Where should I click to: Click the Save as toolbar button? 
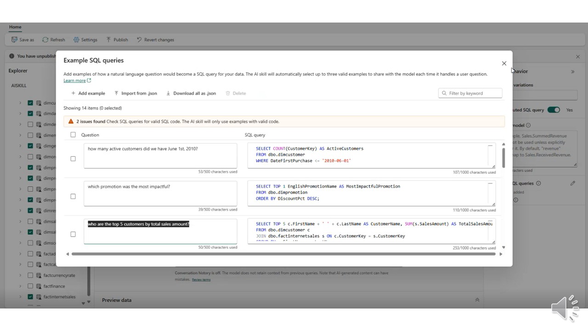[23, 40]
